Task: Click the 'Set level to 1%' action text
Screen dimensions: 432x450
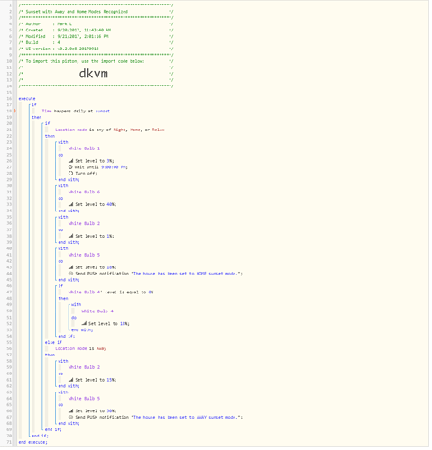Action: tap(95, 237)
